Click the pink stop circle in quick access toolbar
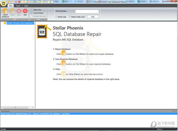The width and height of the screenshot is (178, 131). [x=16, y=2]
